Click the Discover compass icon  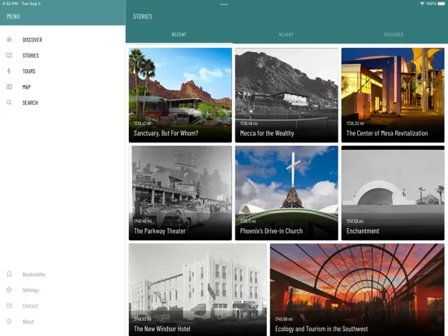click(x=9, y=40)
